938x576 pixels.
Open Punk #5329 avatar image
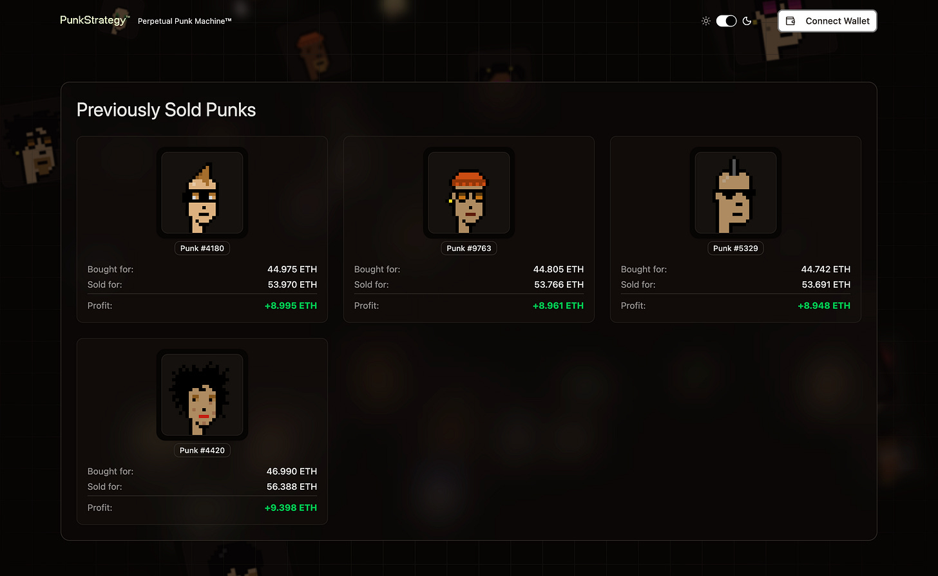pos(736,192)
